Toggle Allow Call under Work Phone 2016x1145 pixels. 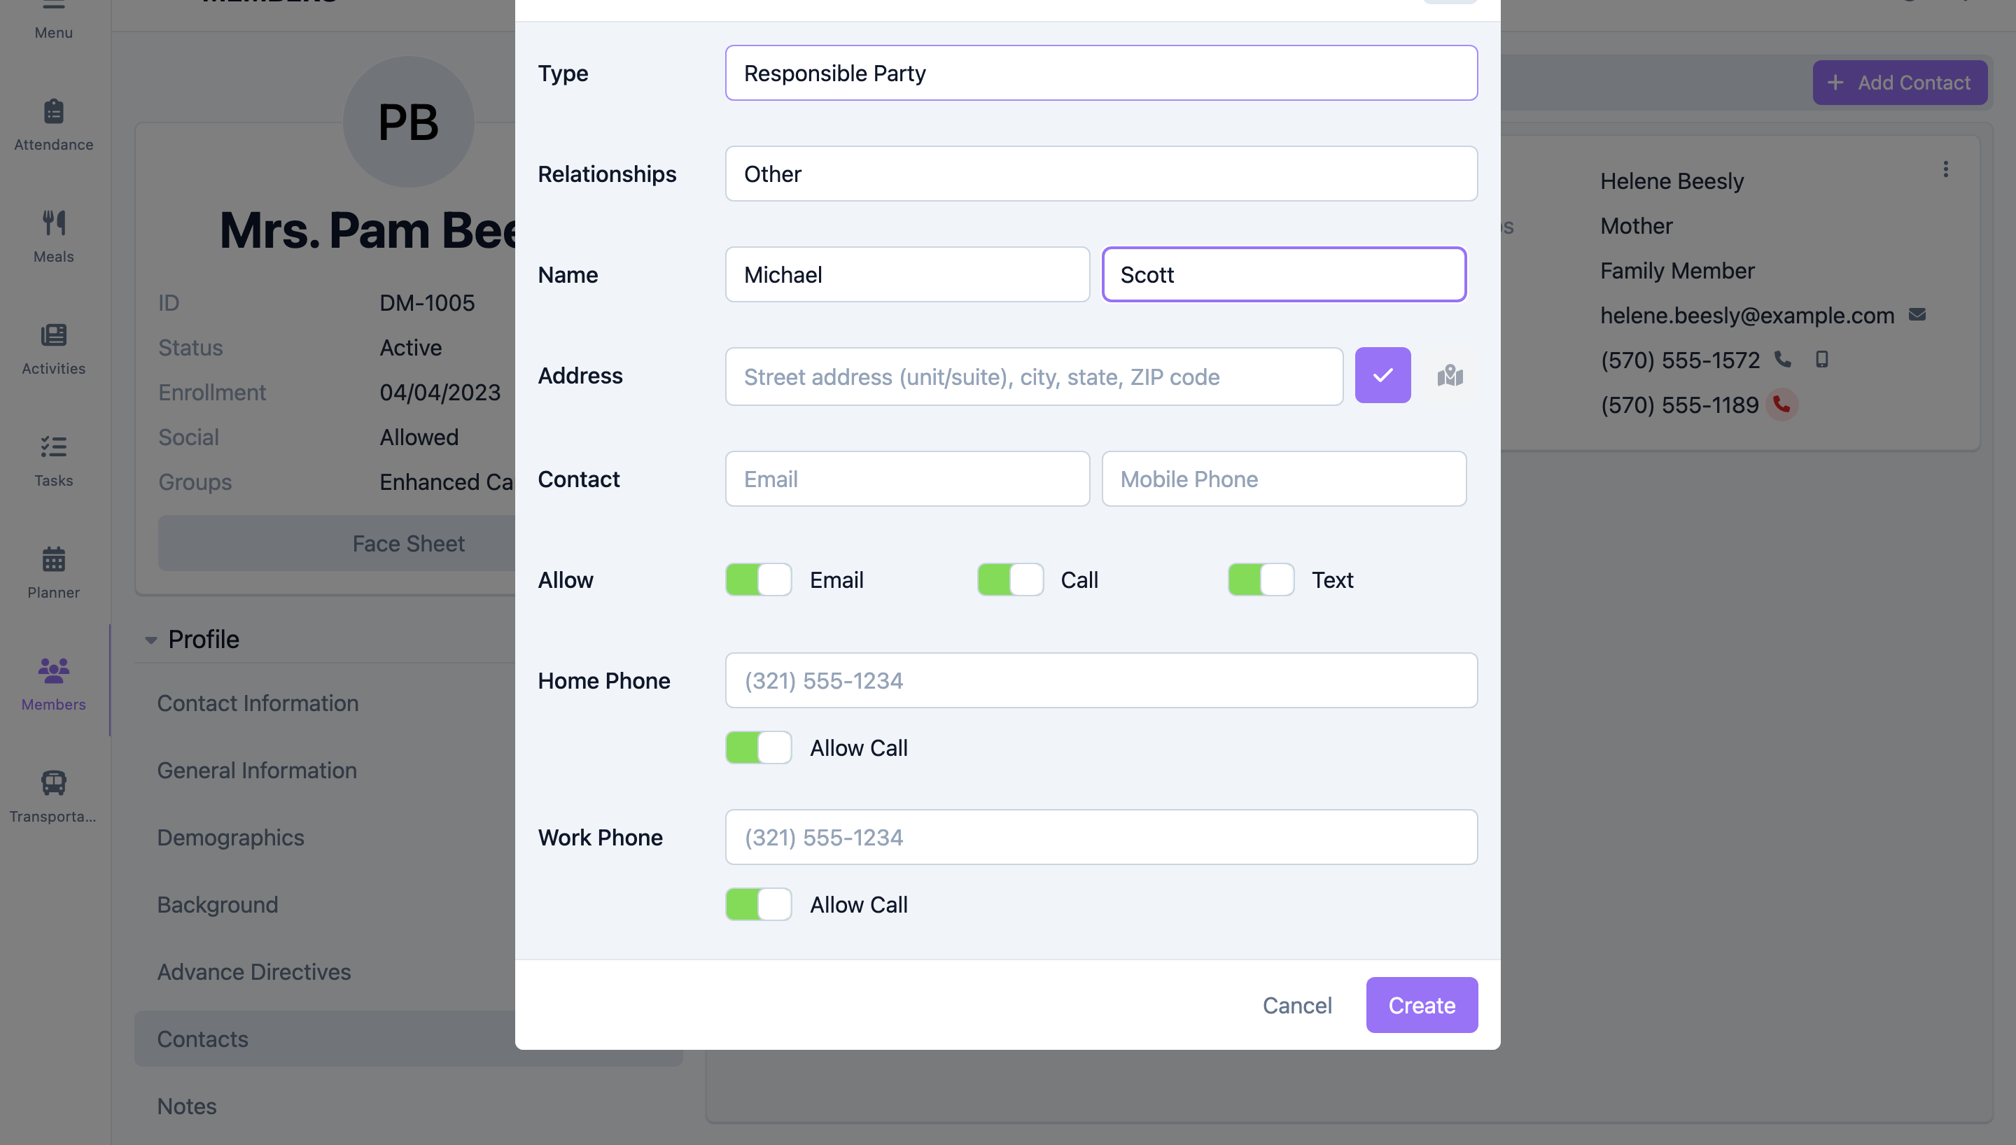pyautogui.click(x=758, y=904)
